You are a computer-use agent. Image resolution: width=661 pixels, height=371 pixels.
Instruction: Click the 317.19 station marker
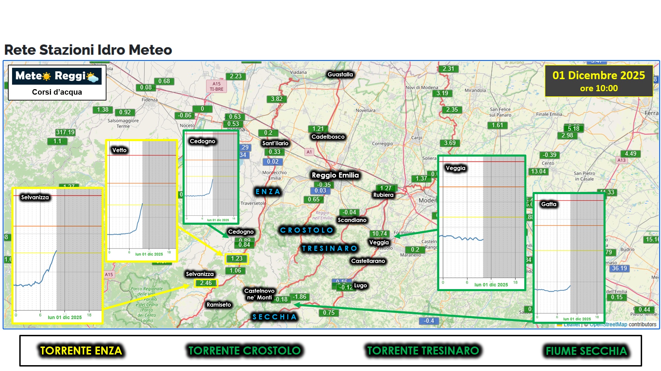tap(65, 132)
